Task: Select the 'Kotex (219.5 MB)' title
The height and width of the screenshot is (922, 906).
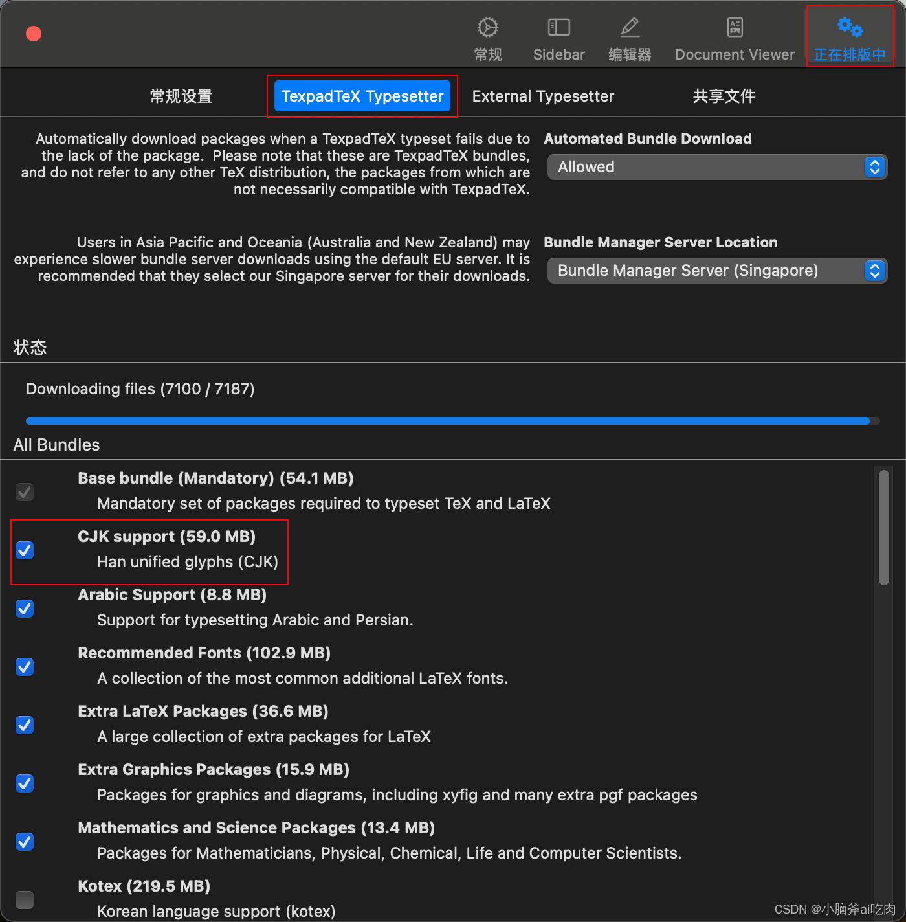Action: [x=144, y=886]
